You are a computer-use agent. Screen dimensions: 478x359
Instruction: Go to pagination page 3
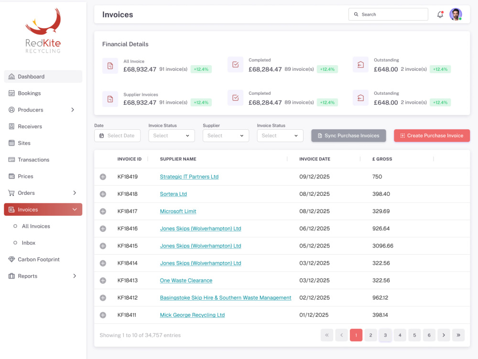coord(385,335)
